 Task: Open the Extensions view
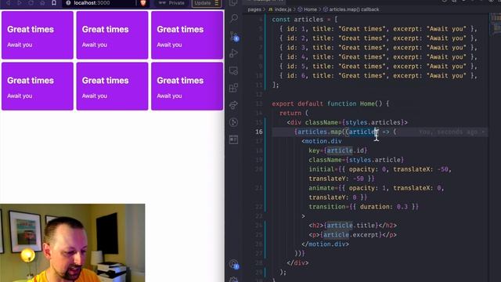click(x=234, y=88)
